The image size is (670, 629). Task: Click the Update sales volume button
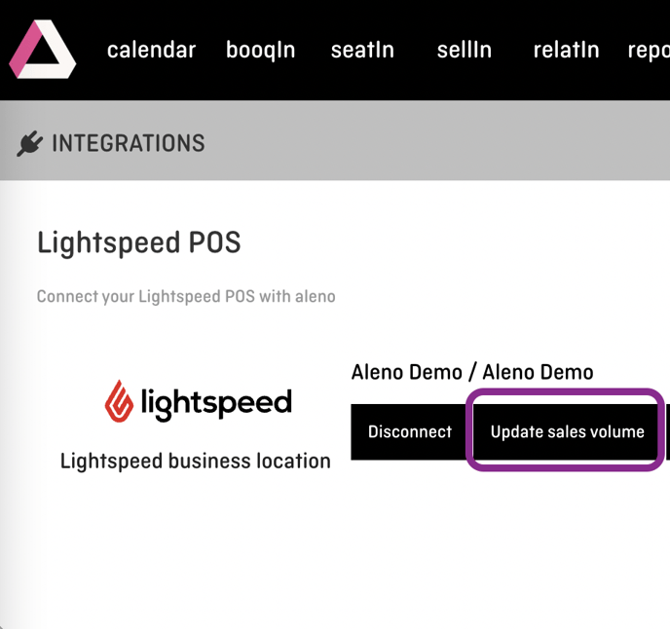coord(567,431)
